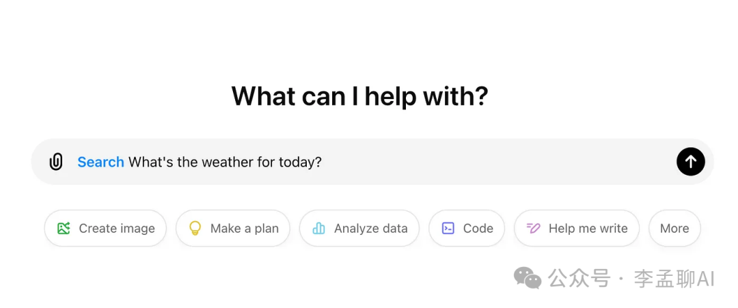This screenshot has height=308, width=738.
Task: Click the WeChat logo in the watermark
Action: (528, 278)
